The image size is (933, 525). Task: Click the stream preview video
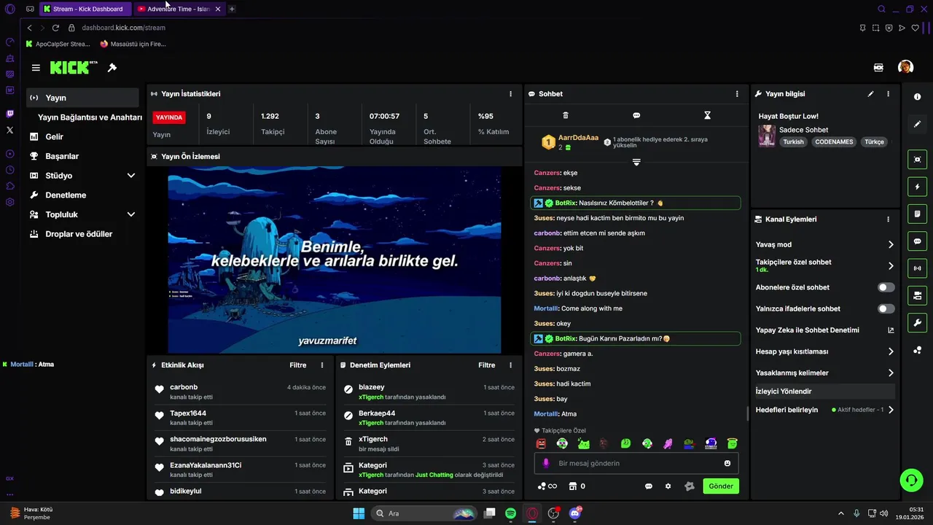click(335, 260)
